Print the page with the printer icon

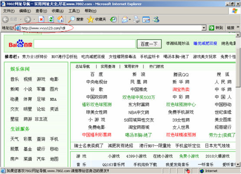pos(136,20)
